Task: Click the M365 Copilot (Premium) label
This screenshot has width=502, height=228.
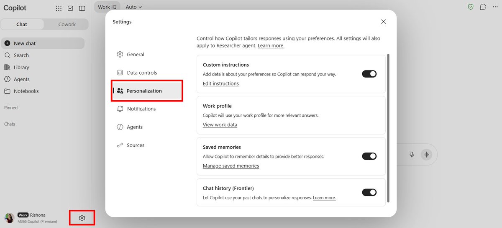Action: click(37, 221)
